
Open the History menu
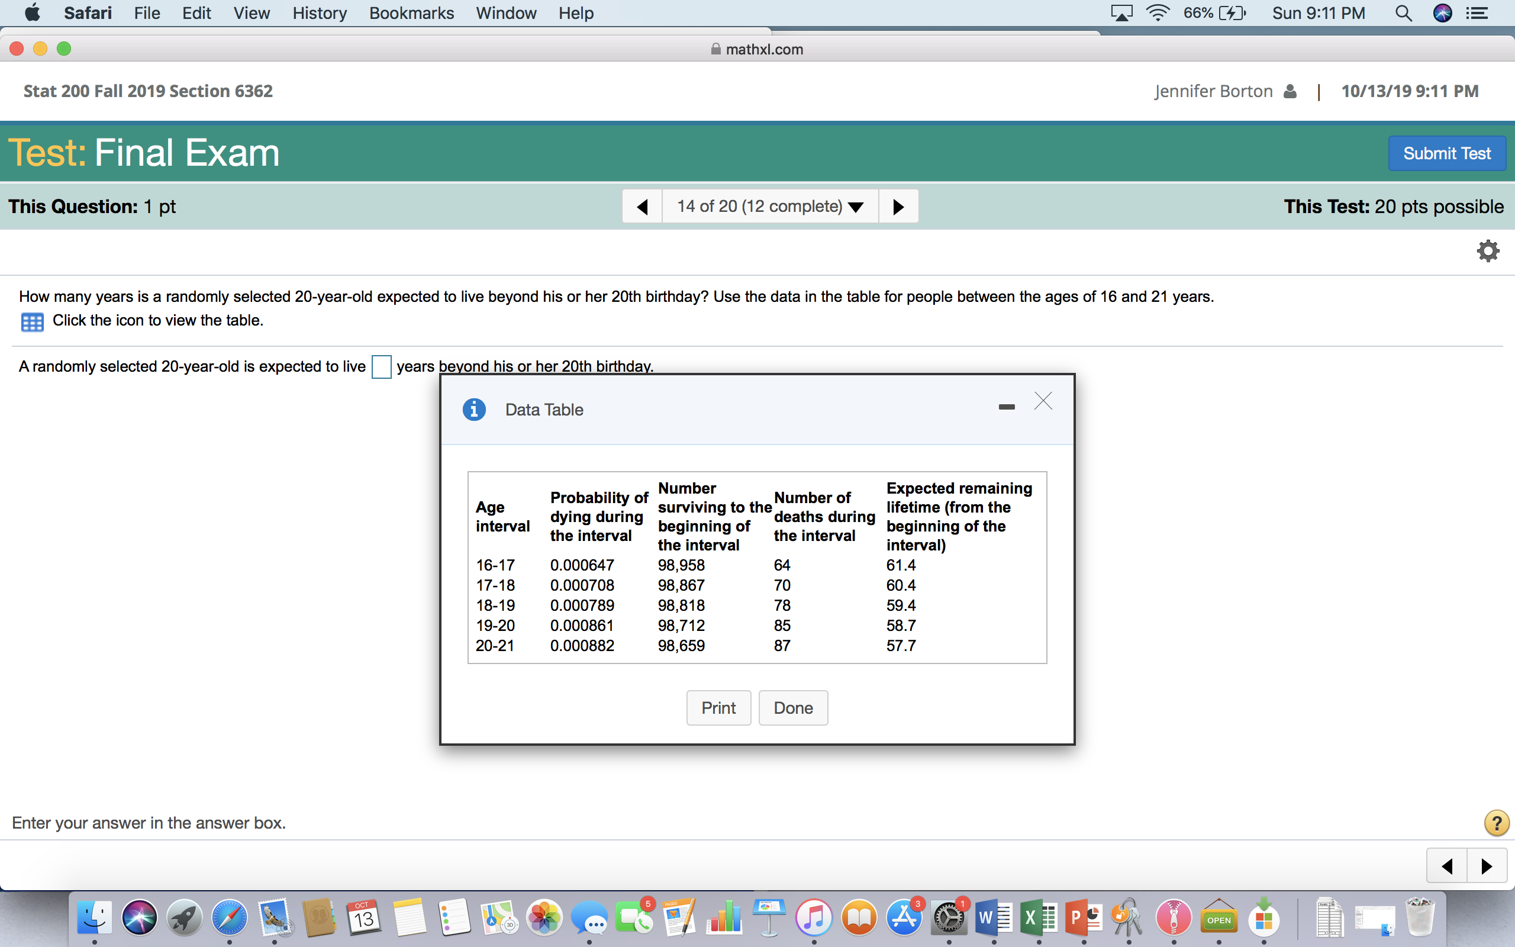point(320,13)
